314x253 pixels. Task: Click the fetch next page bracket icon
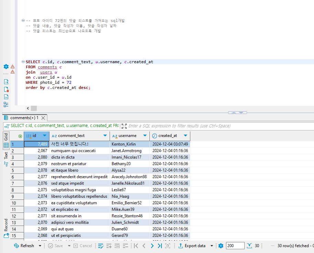click(x=168, y=246)
